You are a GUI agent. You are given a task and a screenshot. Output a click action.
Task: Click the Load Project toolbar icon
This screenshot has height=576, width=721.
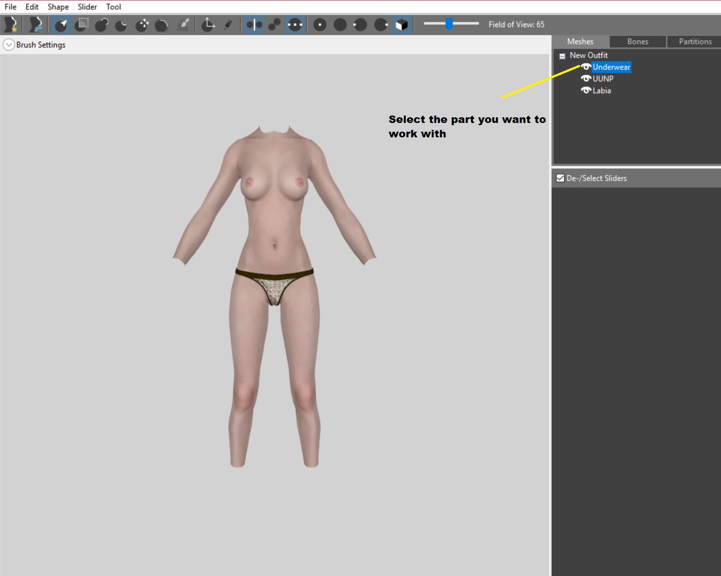tap(36, 24)
